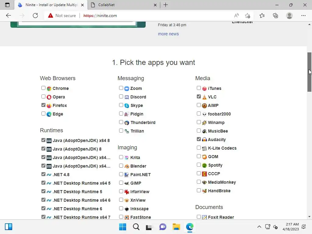Click the Skype app icon

127,106
